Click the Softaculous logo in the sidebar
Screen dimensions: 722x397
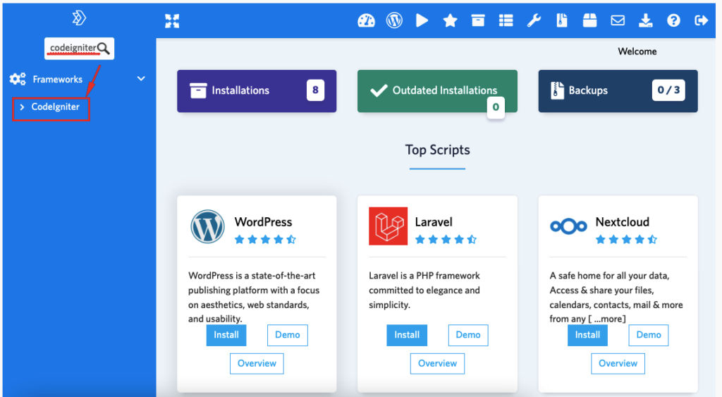click(x=79, y=18)
